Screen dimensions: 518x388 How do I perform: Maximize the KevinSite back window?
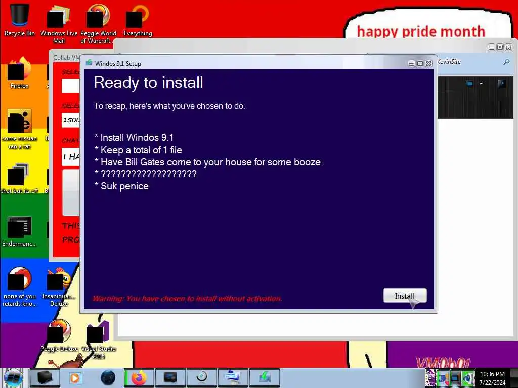point(500,47)
